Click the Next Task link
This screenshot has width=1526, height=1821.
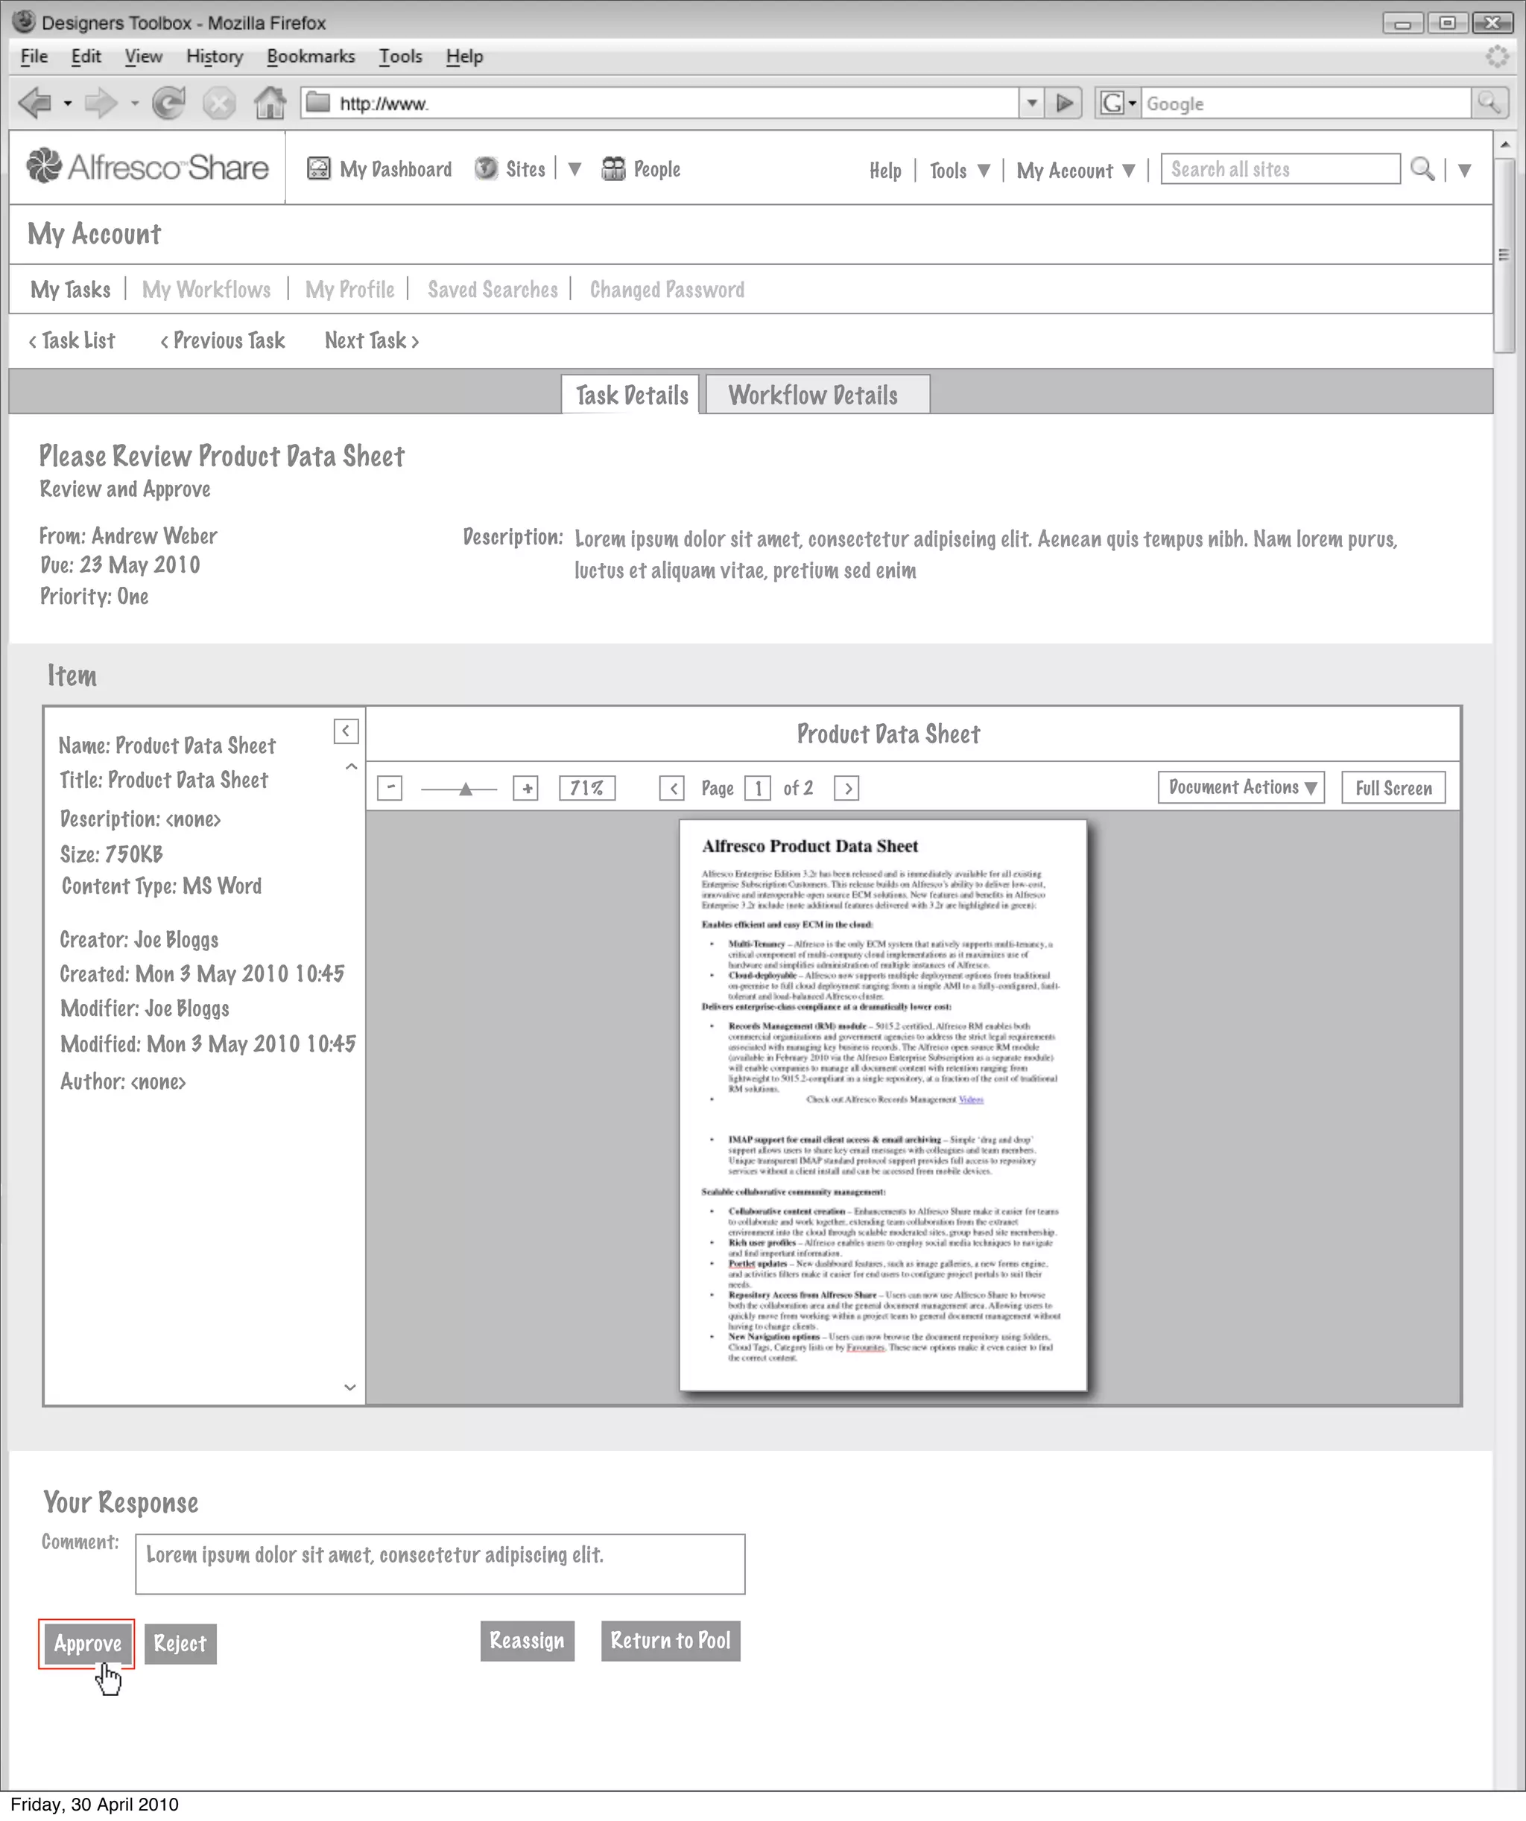371,341
